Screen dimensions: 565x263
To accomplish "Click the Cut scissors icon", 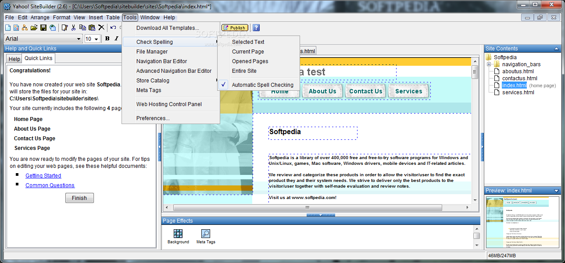I will pos(74,28).
